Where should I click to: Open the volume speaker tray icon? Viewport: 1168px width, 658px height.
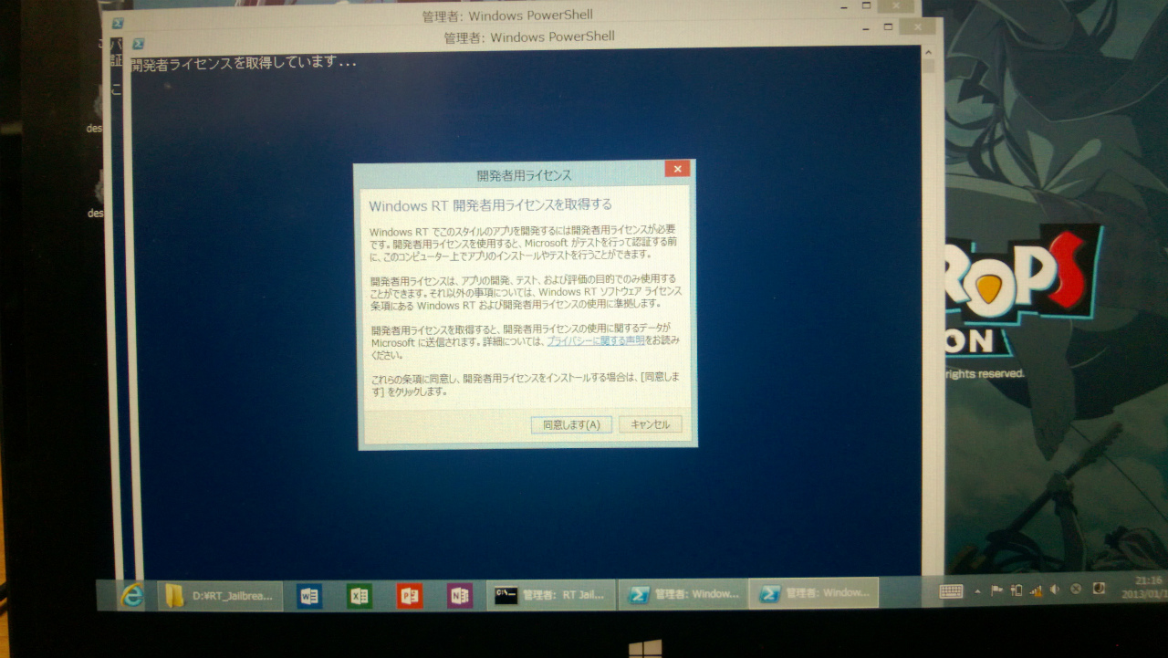pos(1055,589)
